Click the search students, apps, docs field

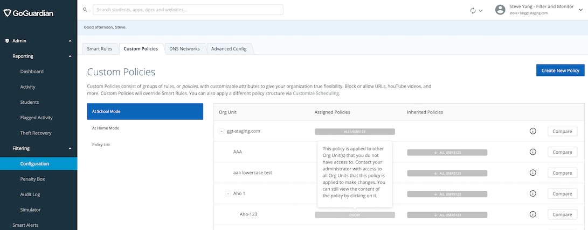(x=188, y=10)
